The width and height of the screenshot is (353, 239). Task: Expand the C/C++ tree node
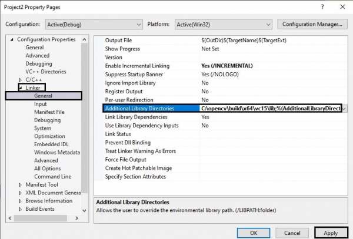tap(21, 80)
